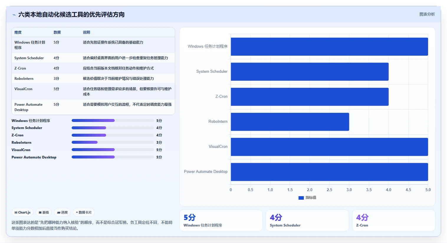Click the Windows 任务计划程序 progress bar
The height and width of the screenshot is (243, 447).
[x=113, y=120]
